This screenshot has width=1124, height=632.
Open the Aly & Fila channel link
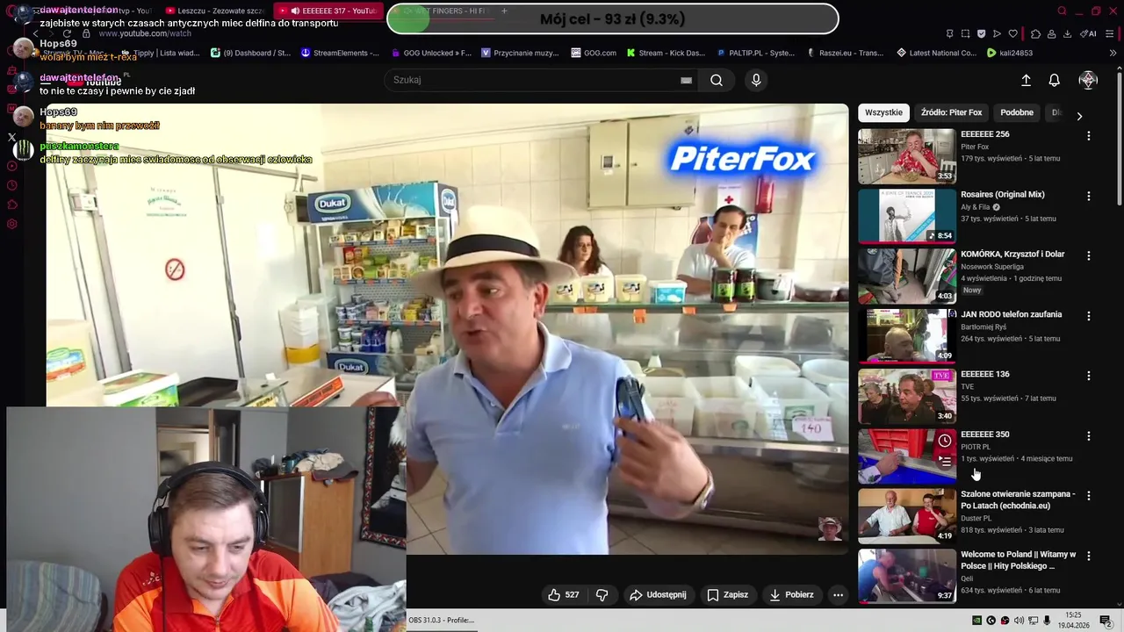(975, 207)
